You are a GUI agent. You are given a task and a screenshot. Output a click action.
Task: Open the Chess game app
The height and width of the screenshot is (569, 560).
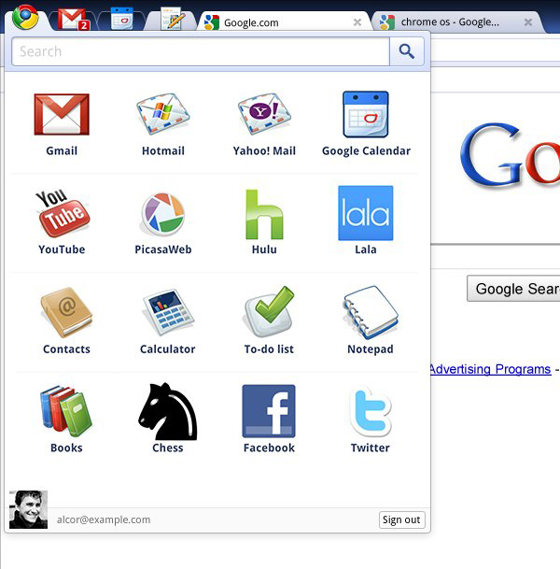(168, 411)
